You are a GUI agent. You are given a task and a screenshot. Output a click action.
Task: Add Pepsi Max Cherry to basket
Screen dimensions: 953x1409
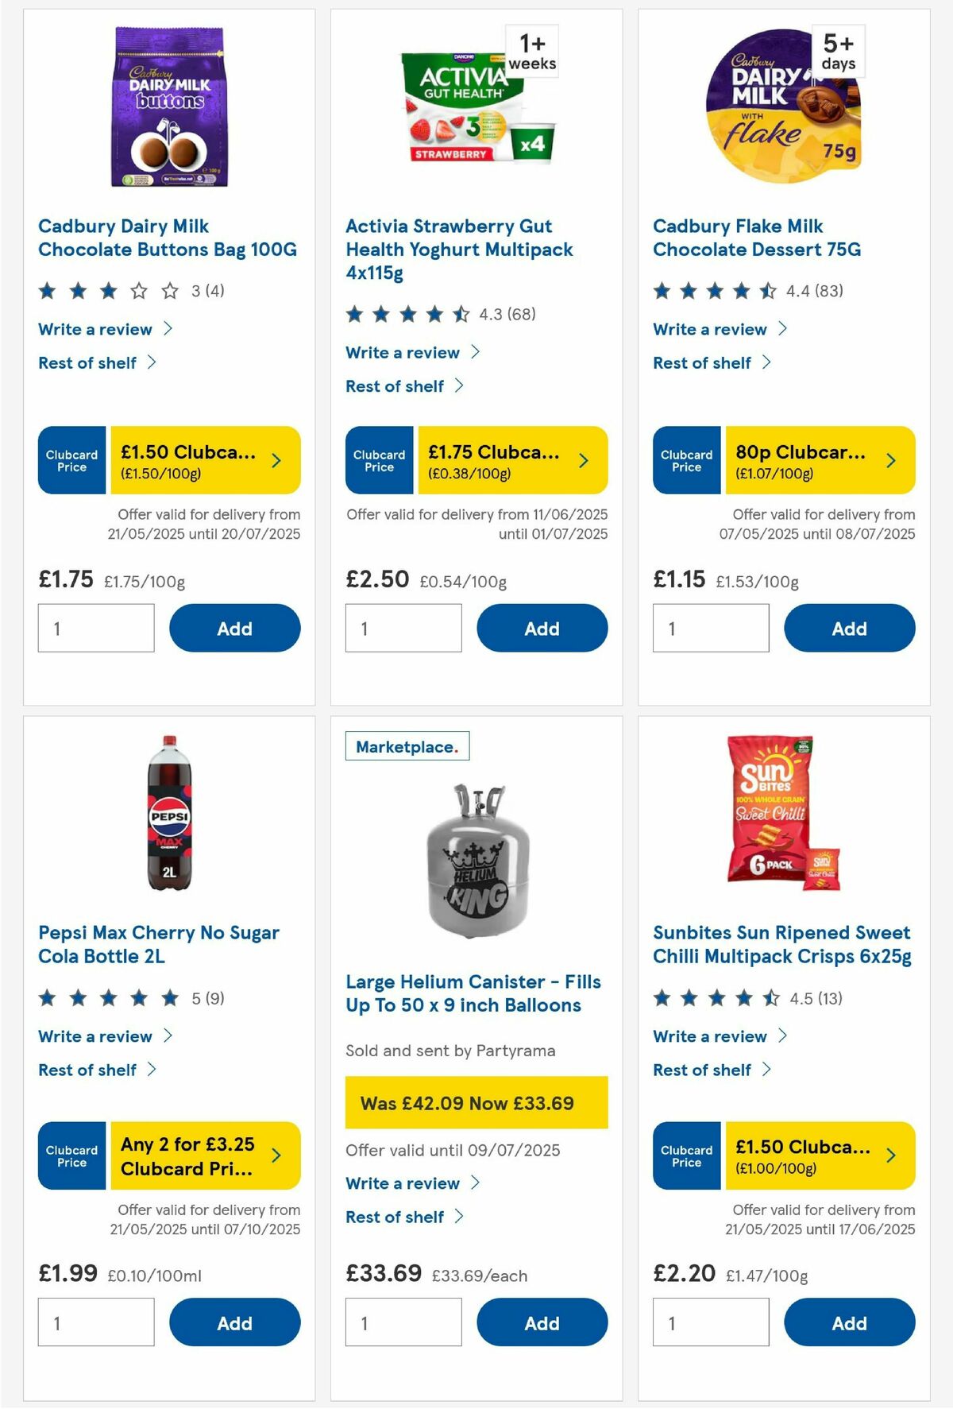click(x=233, y=1322)
